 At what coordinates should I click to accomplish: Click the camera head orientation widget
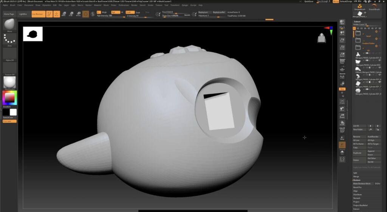click(321, 38)
